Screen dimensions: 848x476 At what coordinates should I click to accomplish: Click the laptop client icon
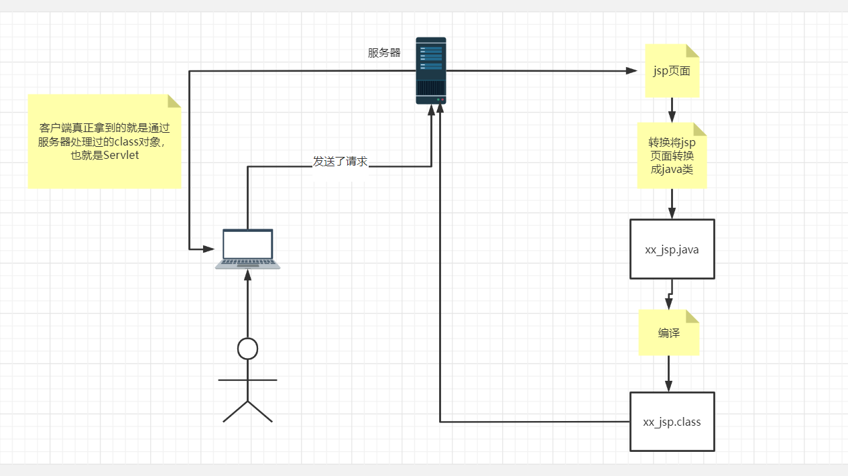point(247,249)
